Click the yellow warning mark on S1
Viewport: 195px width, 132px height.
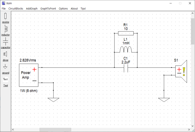click(x=184, y=72)
